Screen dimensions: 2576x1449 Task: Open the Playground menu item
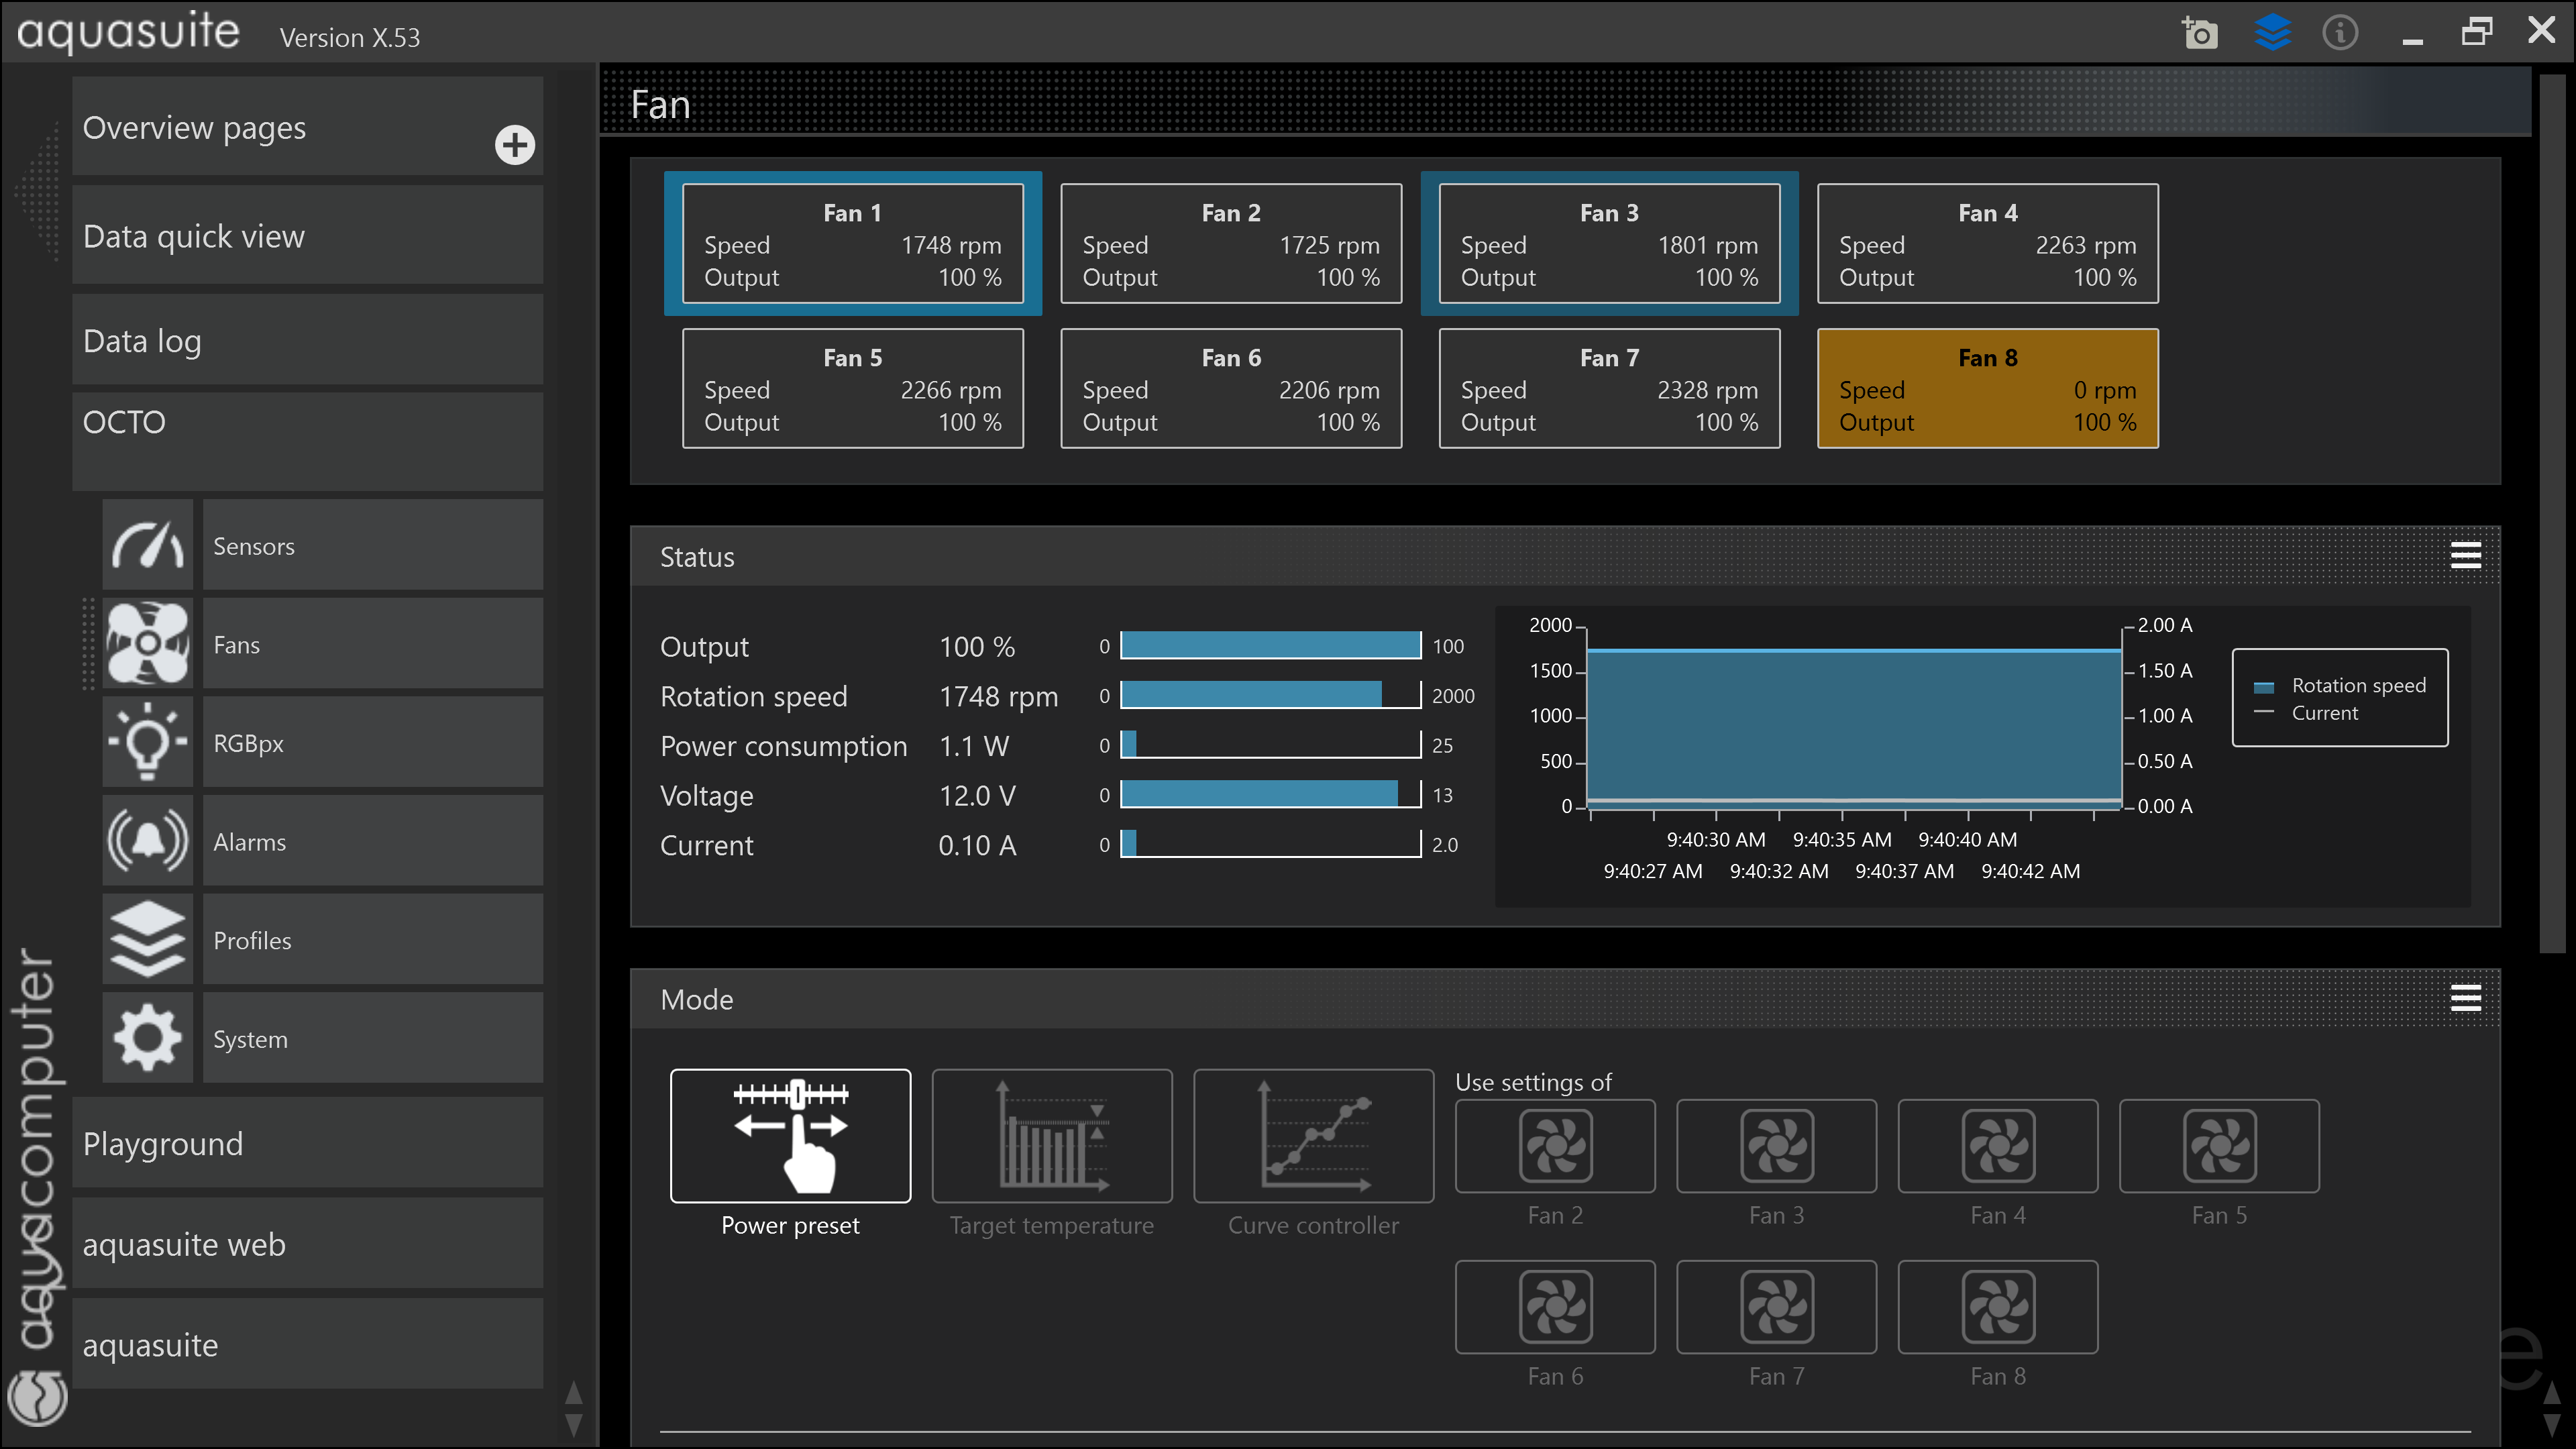coord(307,1143)
